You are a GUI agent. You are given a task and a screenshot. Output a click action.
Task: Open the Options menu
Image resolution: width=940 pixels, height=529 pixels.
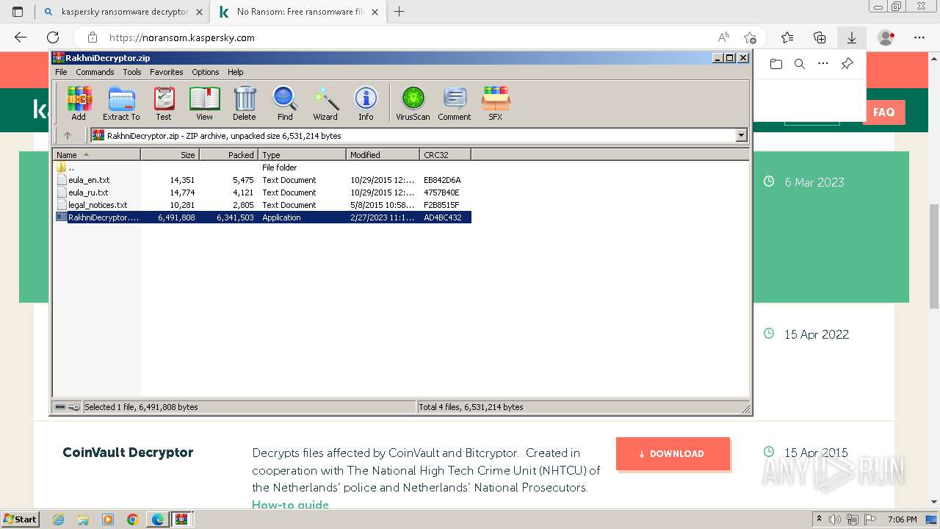(206, 72)
